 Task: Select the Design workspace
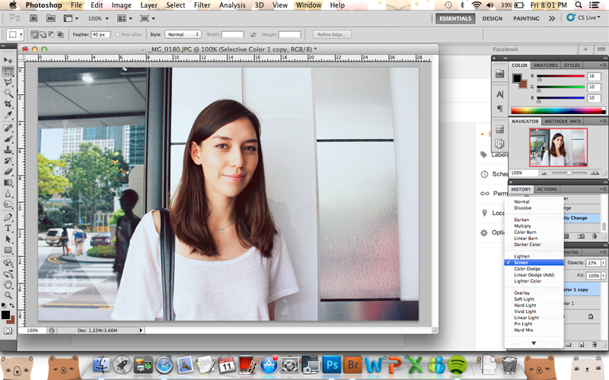(x=492, y=18)
